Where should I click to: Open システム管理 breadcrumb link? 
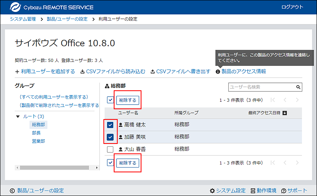pyautogui.click(x=23, y=19)
